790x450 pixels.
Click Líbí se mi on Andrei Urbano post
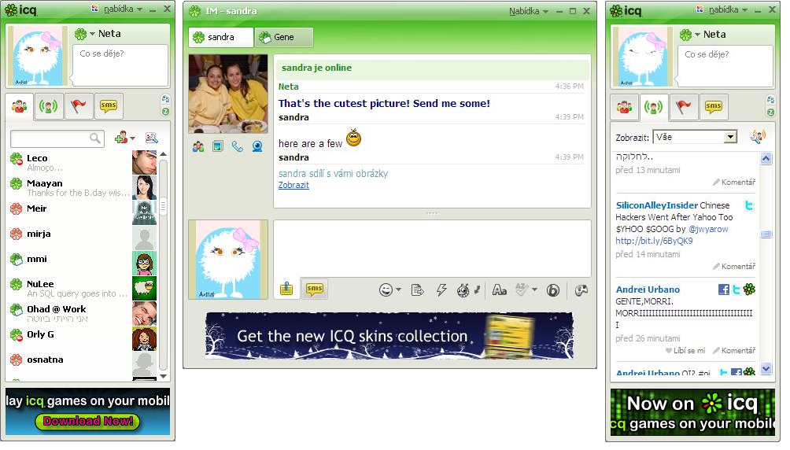coord(685,351)
